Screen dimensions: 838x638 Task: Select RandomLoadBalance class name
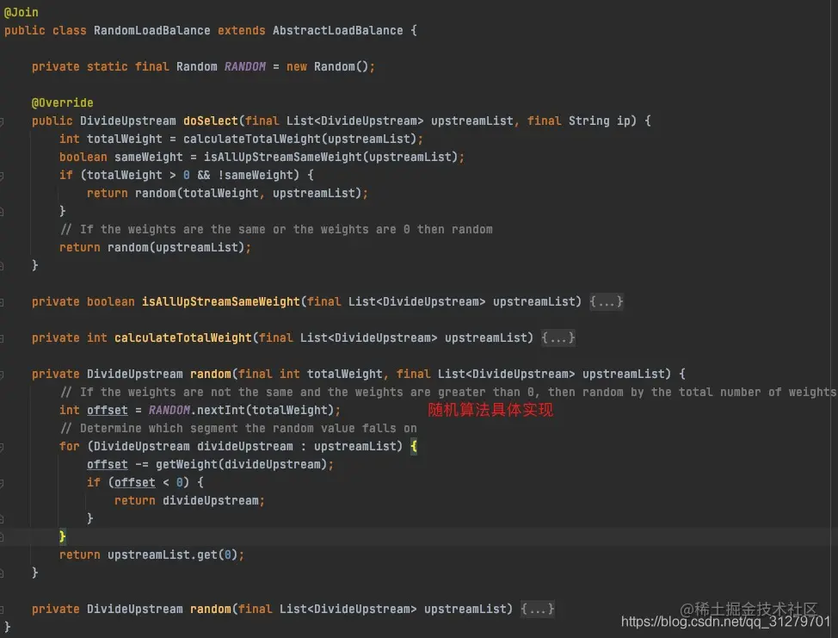click(151, 30)
